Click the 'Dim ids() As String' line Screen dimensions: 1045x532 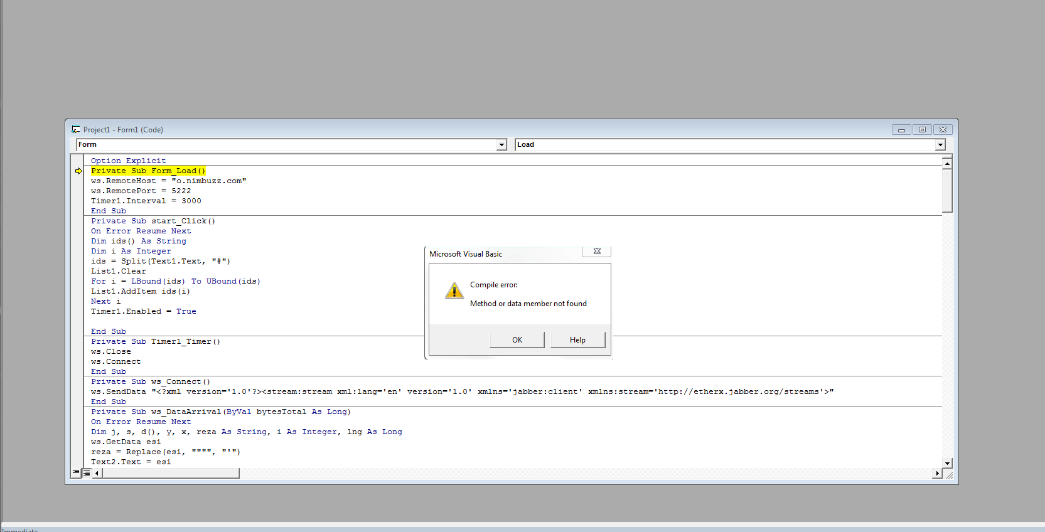click(x=139, y=241)
